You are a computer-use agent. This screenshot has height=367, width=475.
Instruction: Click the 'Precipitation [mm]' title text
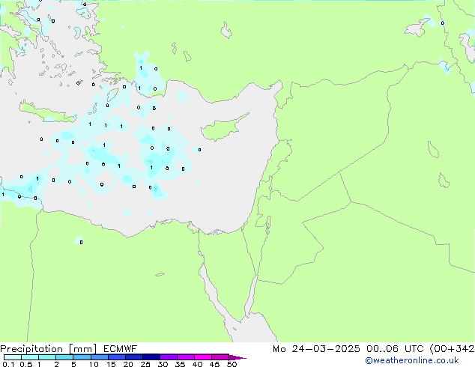[48, 349]
